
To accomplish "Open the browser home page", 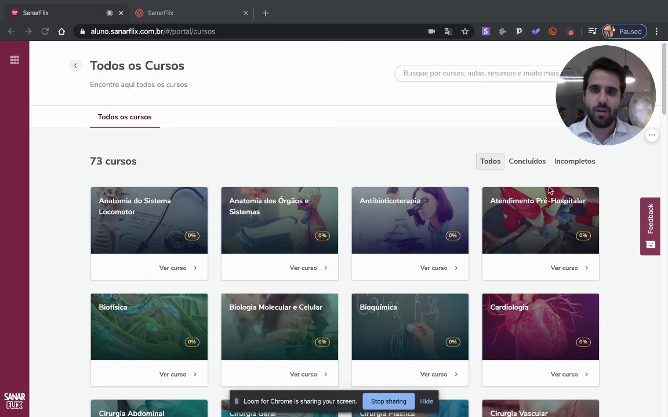I will pyautogui.click(x=61, y=31).
